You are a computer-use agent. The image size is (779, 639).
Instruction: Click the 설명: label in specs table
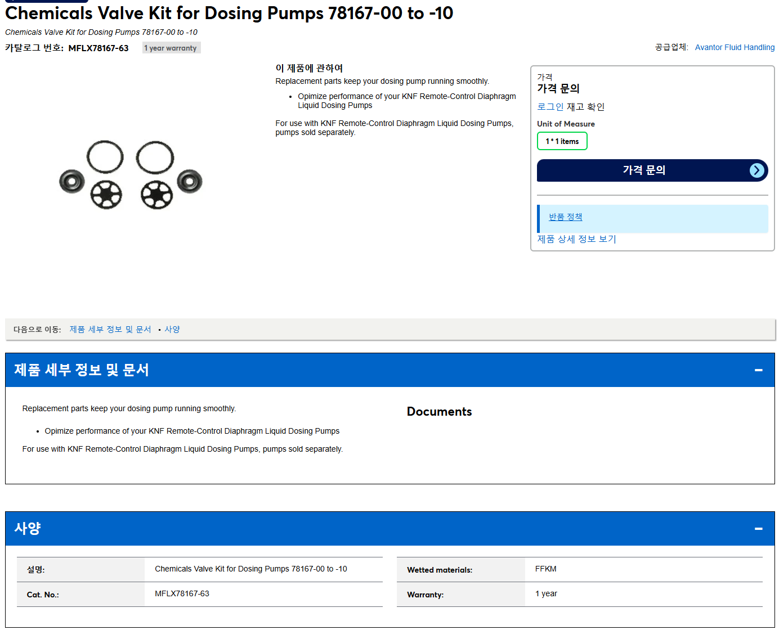(35, 570)
